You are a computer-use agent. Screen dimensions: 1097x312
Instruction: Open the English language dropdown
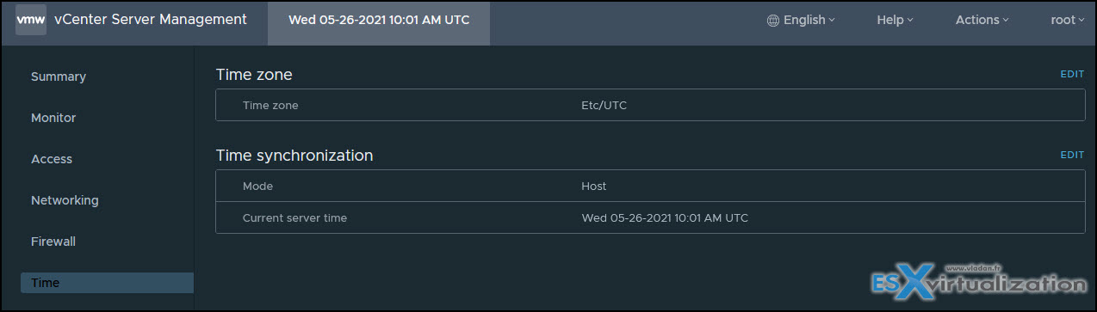[x=801, y=20]
